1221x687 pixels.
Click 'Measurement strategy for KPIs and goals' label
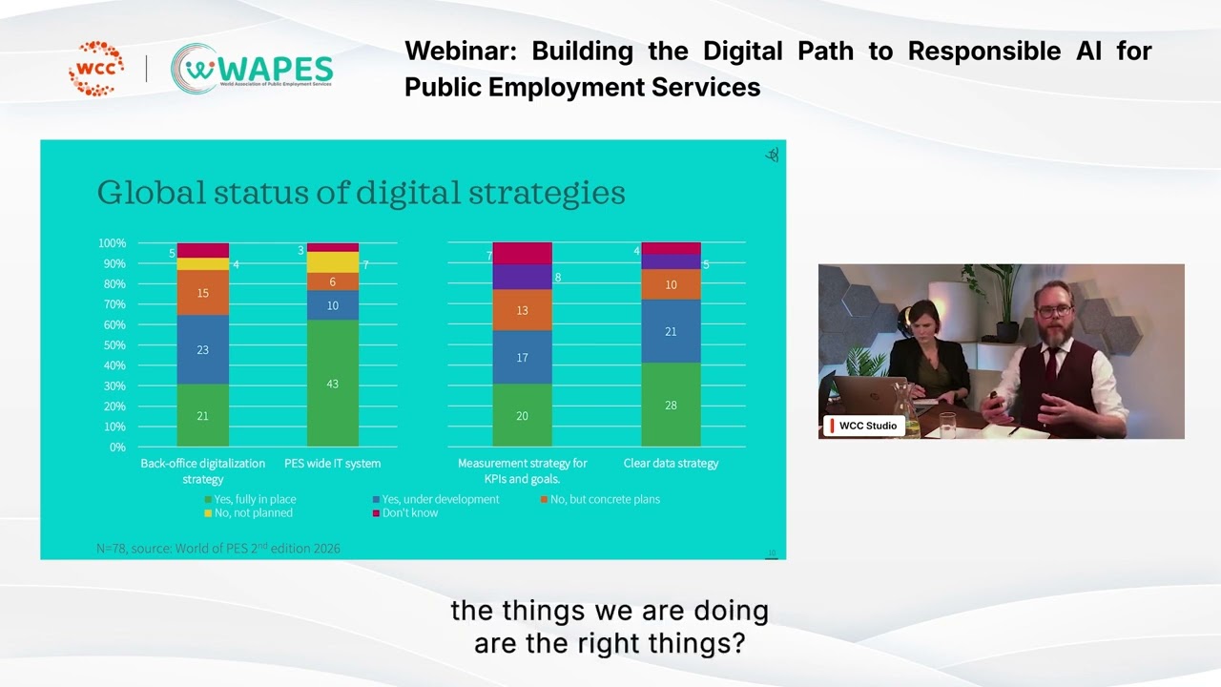coord(522,470)
